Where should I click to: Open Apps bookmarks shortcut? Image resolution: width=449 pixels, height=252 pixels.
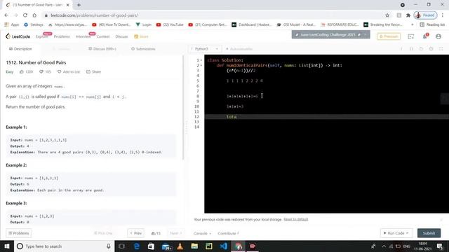(x=12, y=24)
